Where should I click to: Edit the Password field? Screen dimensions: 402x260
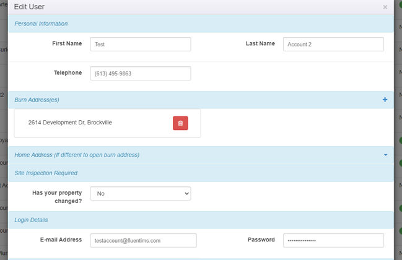(333, 240)
